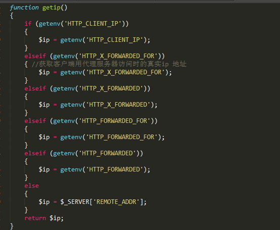This screenshot has height=230, width=280.
Task: Click elseif before the 'HTTP_X_FORWARDED' condition
Action: tap(35, 88)
